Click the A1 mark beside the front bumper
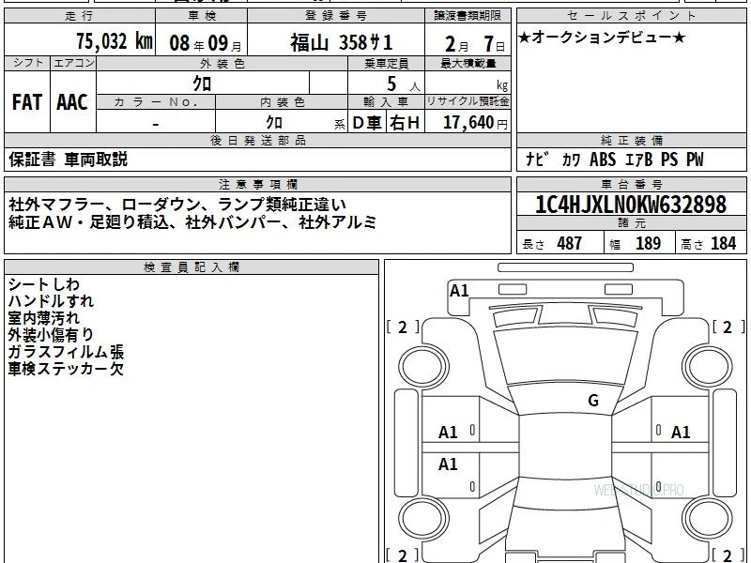The image size is (751, 563). 459,291
